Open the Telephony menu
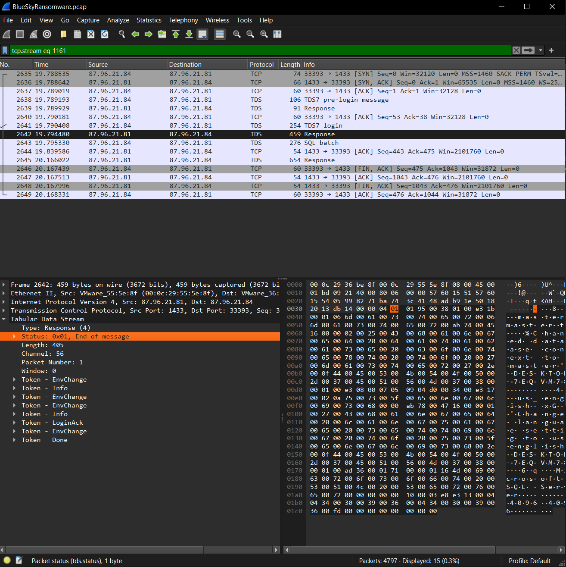566x567 pixels. click(x=183, y=20)
